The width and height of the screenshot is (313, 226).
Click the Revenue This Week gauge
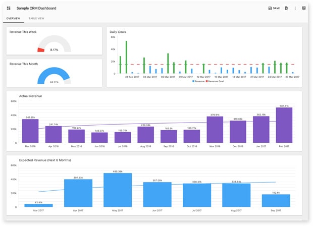pyautogui.click(x=54, y=45)
